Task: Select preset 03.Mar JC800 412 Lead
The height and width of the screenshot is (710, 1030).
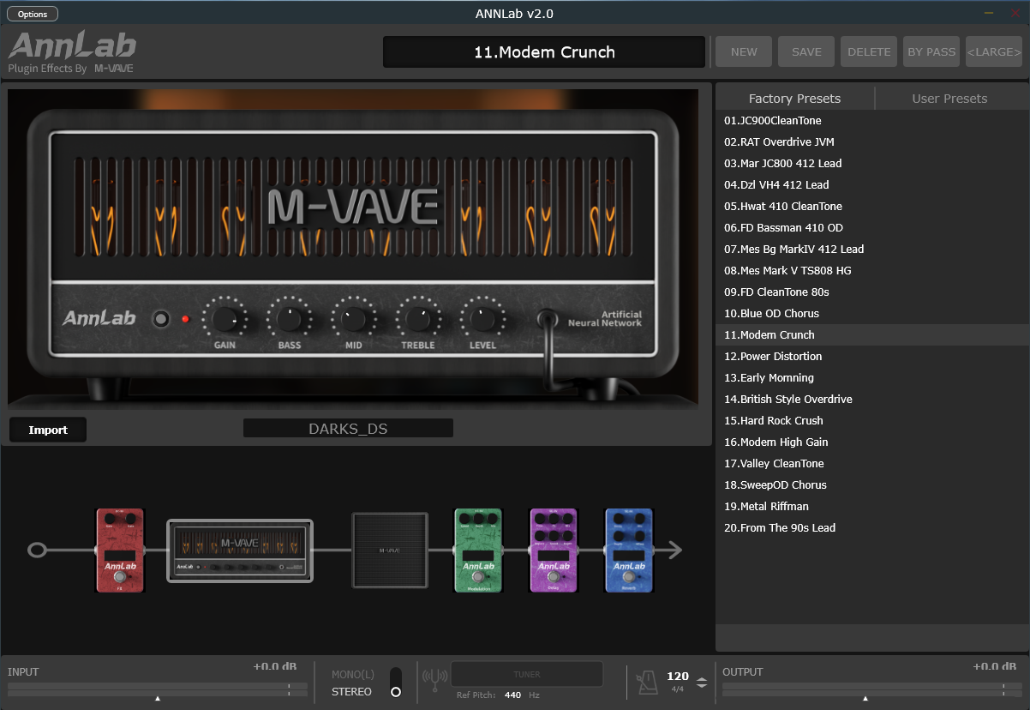Action: (x=871, y=164)
